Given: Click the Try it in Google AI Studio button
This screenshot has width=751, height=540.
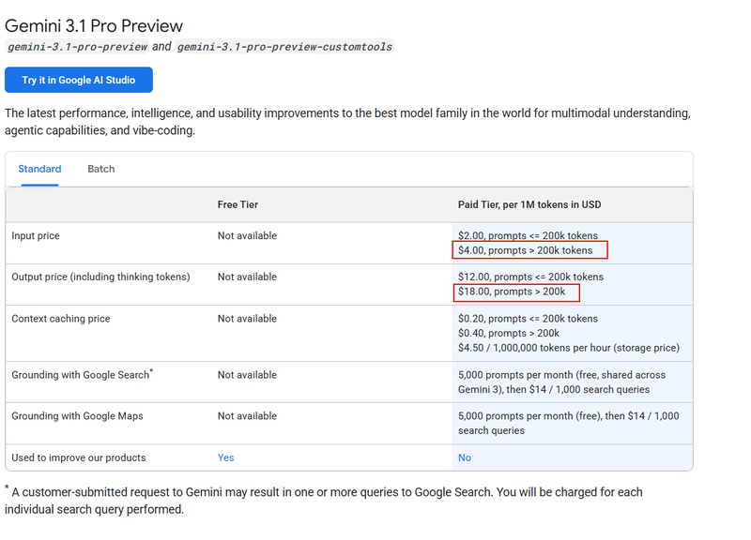Looking at the screenshot, I should (79, 81).
